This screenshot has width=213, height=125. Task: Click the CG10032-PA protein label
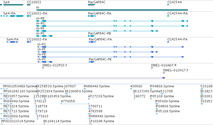(37, 39)
